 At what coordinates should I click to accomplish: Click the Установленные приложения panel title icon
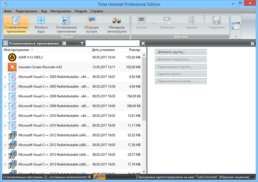[x=6, y=43]
